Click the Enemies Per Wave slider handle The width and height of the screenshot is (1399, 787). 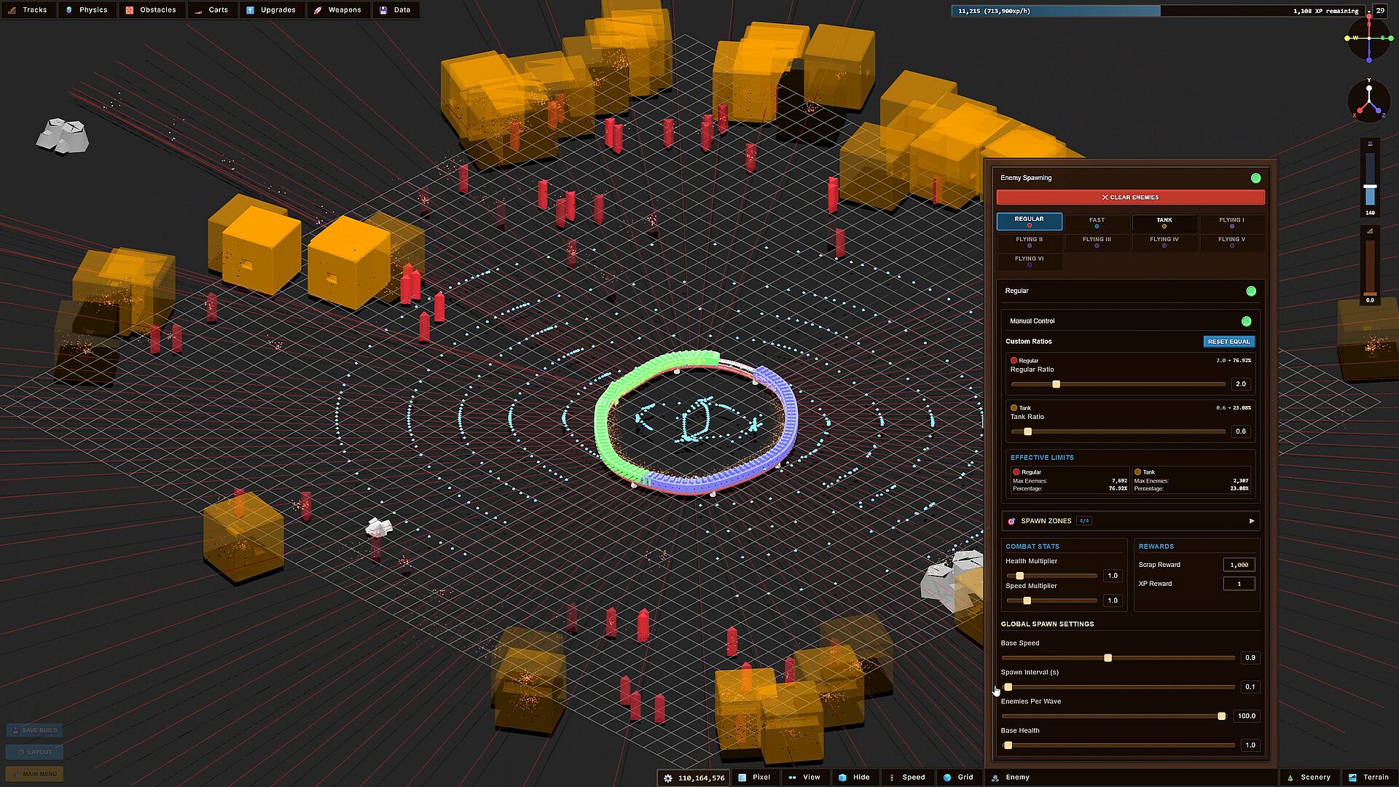click(1222, 716)
